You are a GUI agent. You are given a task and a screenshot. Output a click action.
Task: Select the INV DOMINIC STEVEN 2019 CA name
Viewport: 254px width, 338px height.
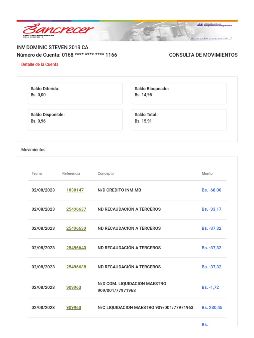(x=53, y=48)
